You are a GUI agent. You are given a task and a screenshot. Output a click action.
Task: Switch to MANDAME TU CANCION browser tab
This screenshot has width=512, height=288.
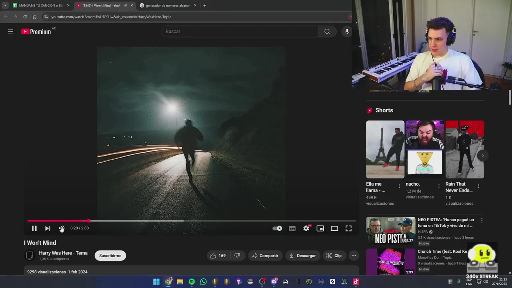click(x=41, y=6)
